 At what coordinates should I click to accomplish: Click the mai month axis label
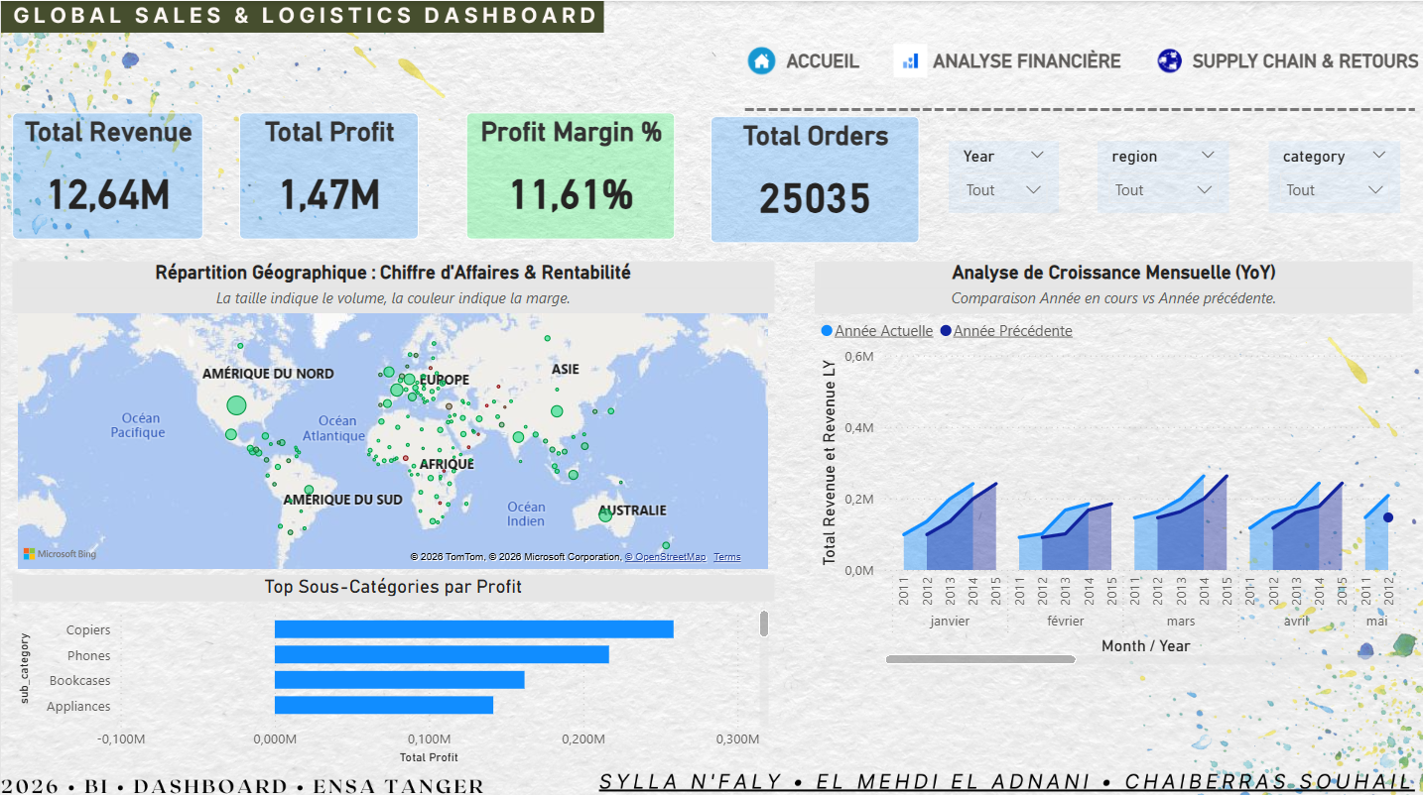click(1376, 622)
